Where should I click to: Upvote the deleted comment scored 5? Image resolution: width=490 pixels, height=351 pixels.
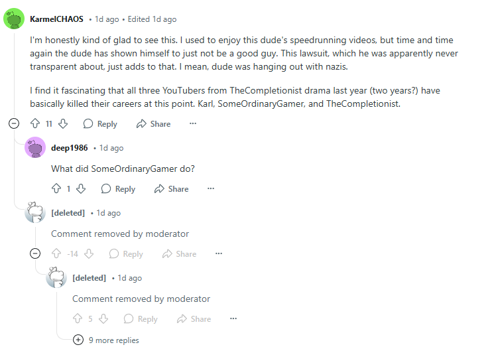click(78, 318)
